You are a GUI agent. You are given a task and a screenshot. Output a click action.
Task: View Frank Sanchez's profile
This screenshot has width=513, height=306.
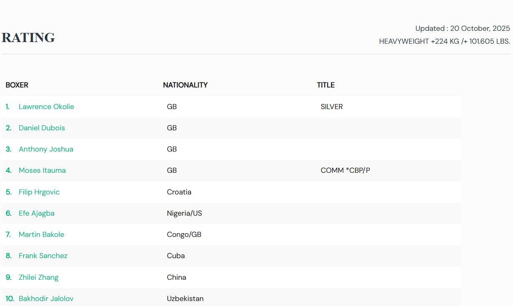tap(43, 256)
